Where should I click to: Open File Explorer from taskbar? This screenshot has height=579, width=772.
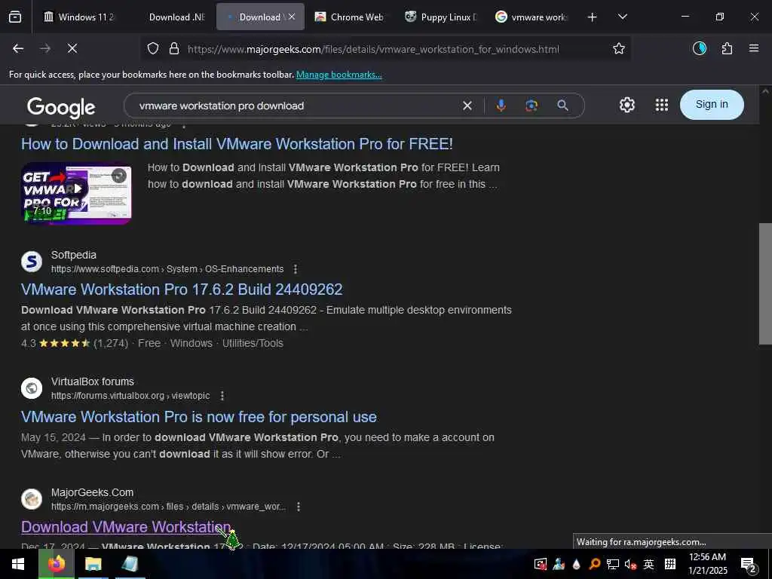[93, 564]
